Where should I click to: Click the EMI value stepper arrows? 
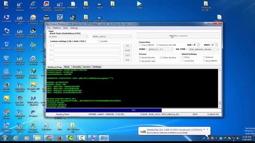click(198, 45)
